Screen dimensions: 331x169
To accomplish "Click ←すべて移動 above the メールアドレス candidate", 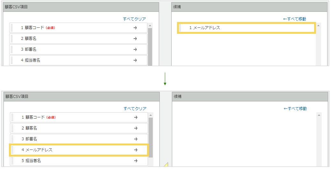I will point(294,19).
